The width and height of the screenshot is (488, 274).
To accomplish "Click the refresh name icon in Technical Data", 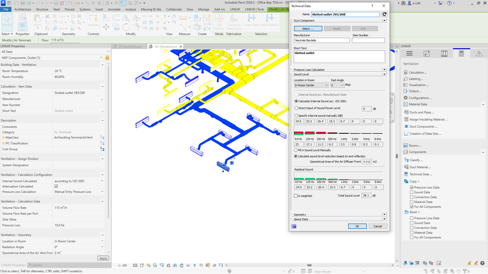I will (x=385, y=14).
